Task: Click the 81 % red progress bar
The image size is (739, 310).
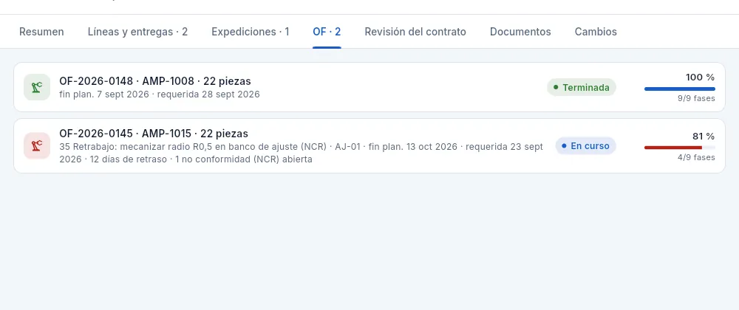Action: [680, 148]
